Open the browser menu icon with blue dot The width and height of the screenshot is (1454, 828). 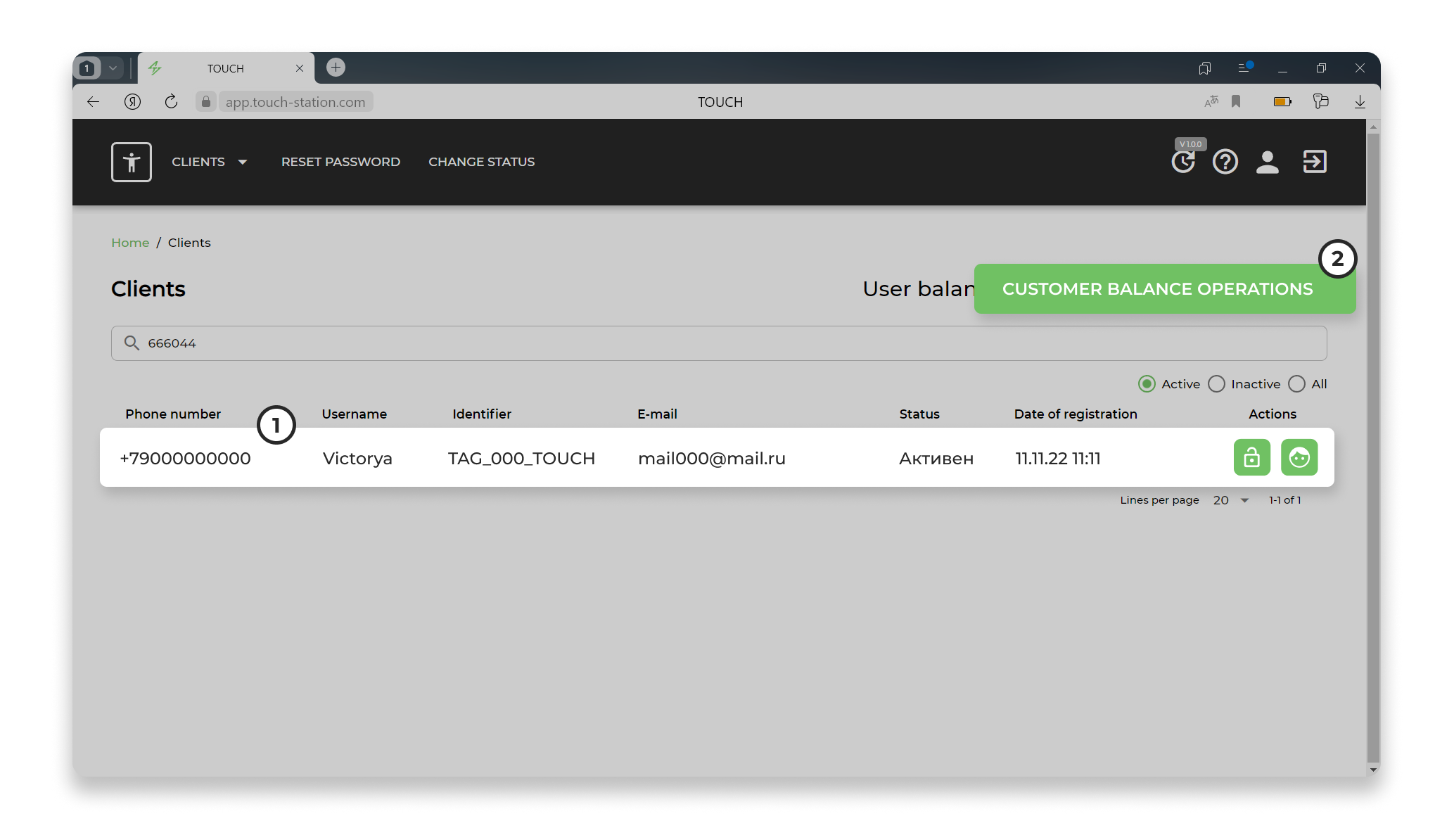tap(1245, 68)
